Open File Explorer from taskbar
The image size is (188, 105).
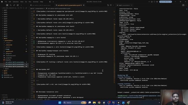(94, 103)
